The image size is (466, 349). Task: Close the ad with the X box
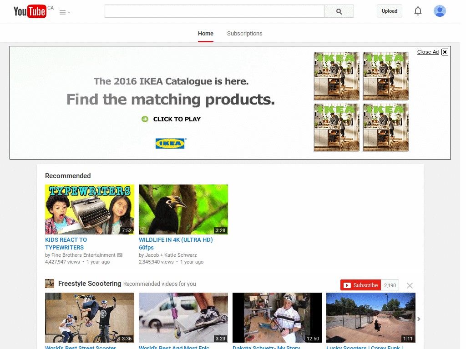(445, 52)
